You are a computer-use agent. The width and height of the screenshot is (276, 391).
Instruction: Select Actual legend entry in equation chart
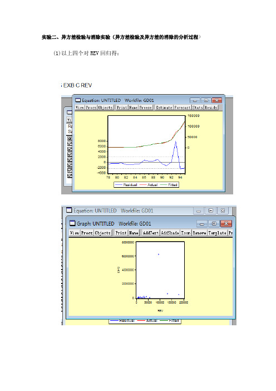149,185
